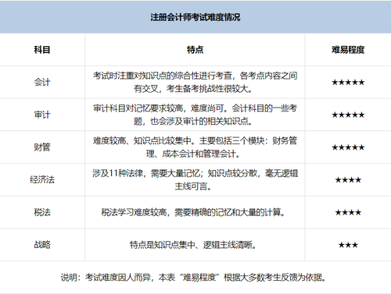Image resolution: width=391 pixels, height=294 pixels.
Task: Click the 经济法 subject cell
Action: point(42,179)
